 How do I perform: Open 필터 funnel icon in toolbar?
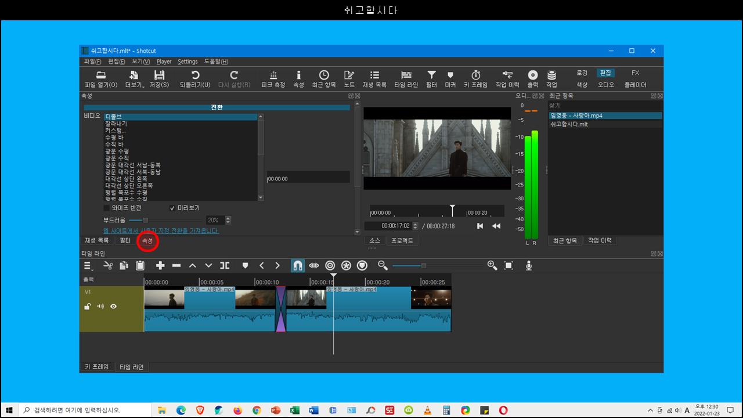431,80
